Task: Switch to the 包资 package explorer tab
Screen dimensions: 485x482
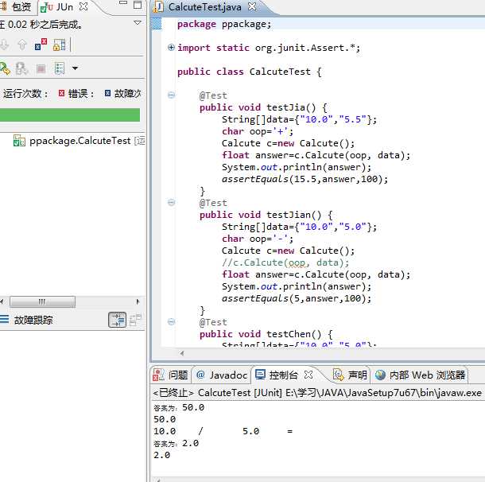Action: pyautogui.click(x=17, y=7)
